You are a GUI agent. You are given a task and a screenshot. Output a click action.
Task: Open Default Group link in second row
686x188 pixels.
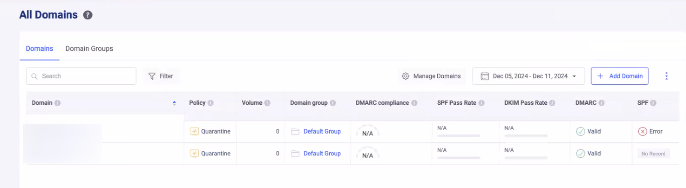322,154
